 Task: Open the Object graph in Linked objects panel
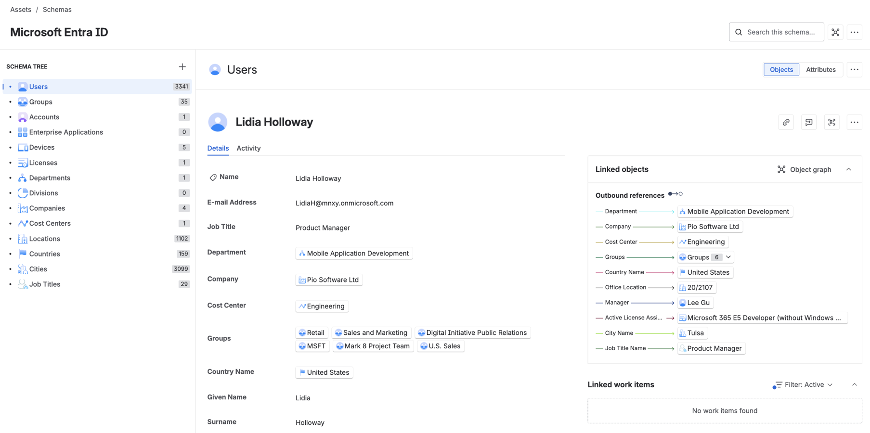[x=804, y=169]
